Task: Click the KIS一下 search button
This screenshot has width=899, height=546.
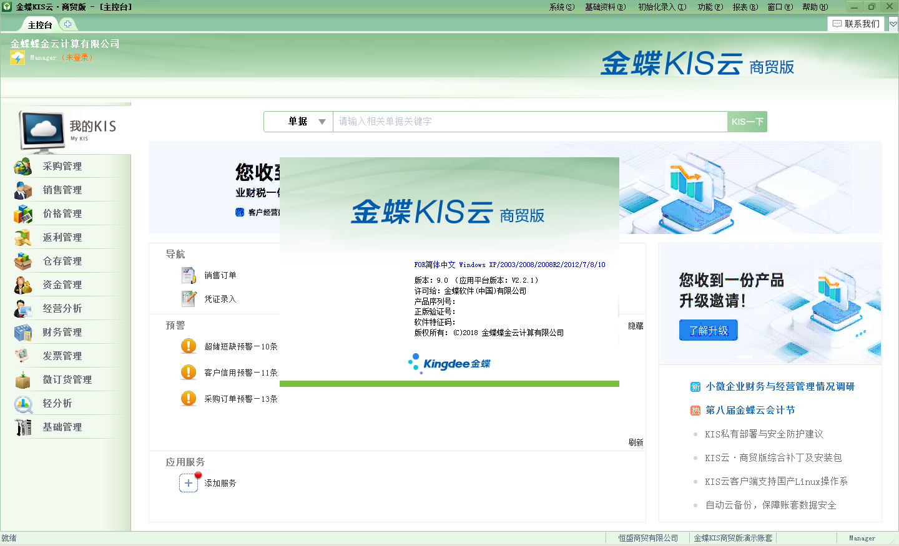Action: (747, 122)
